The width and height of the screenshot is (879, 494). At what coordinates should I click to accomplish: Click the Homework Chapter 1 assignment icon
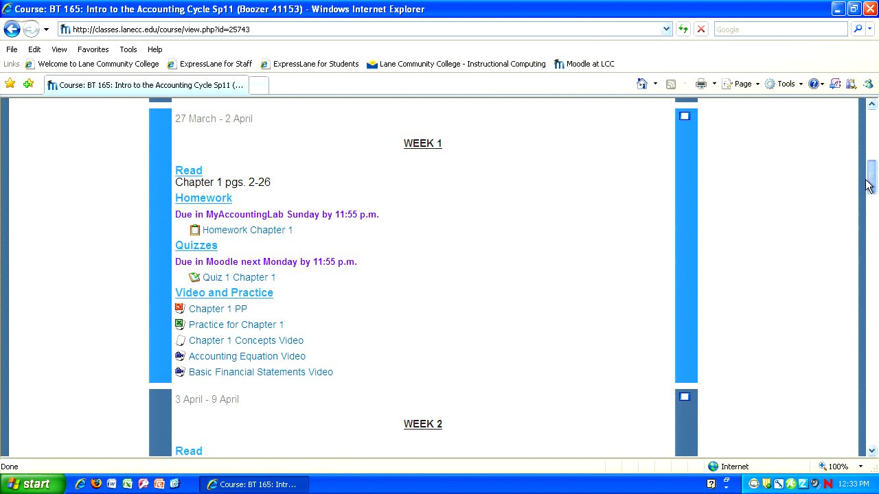coord(194,230)
